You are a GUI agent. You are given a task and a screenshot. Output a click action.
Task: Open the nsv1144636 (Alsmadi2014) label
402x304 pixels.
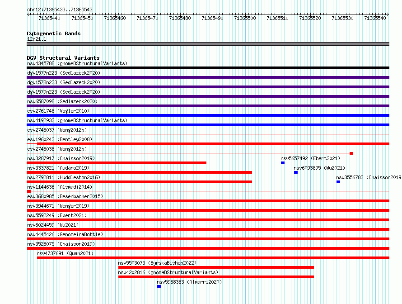tap(60, 187)
